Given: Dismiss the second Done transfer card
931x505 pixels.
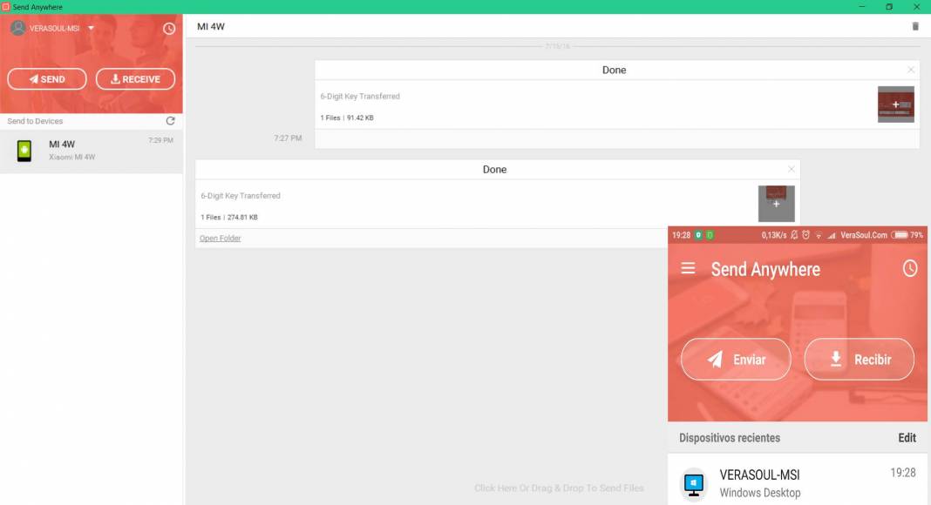Looking at the screenshot, I should click(792, 170).
